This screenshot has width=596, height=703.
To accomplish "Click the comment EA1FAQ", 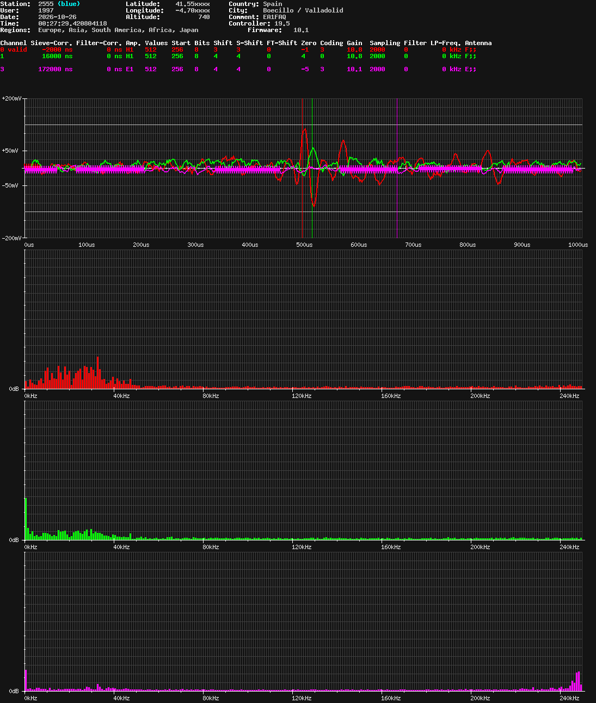I will tap(274, 17).
